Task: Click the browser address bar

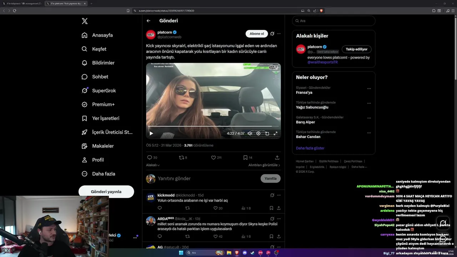Action: click(214, 11)
